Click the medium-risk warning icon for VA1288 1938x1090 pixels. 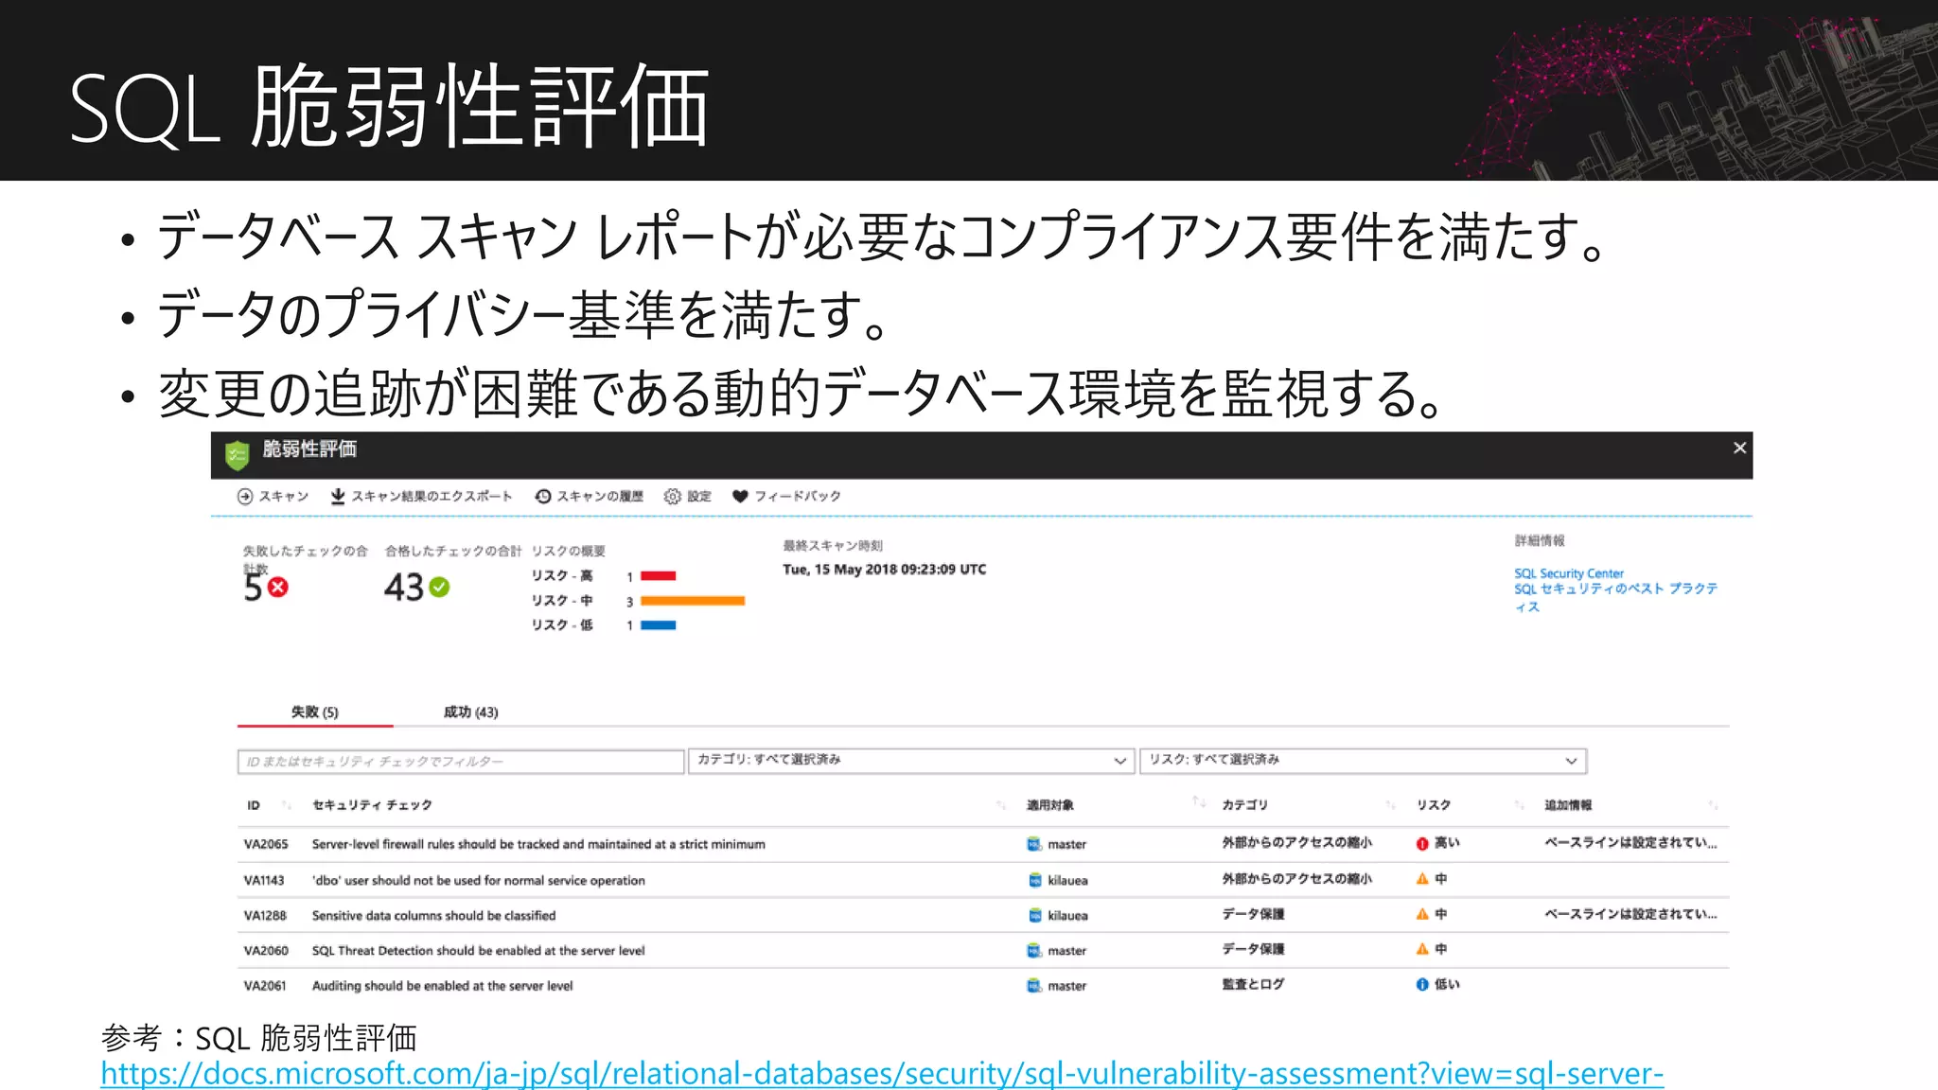1422,913
